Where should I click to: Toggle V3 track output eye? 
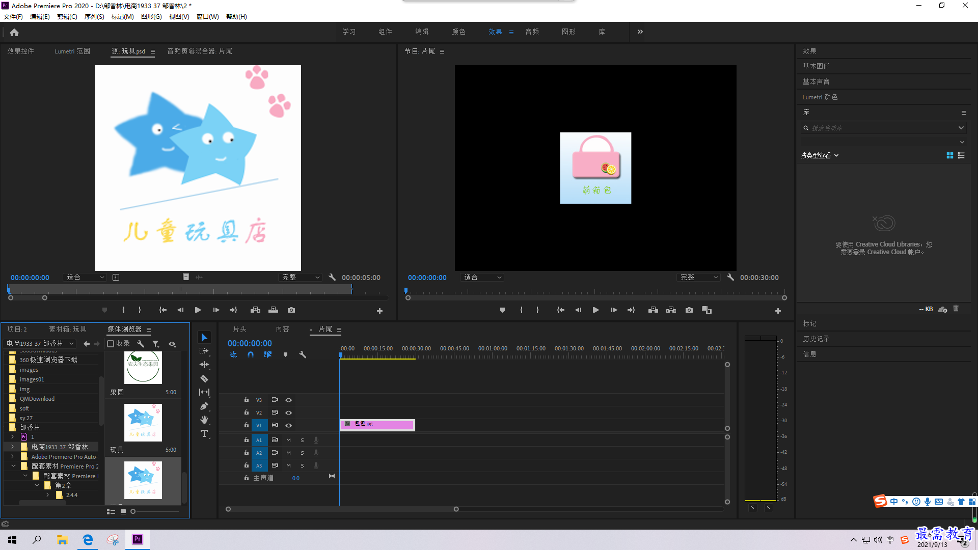(288, 400)
